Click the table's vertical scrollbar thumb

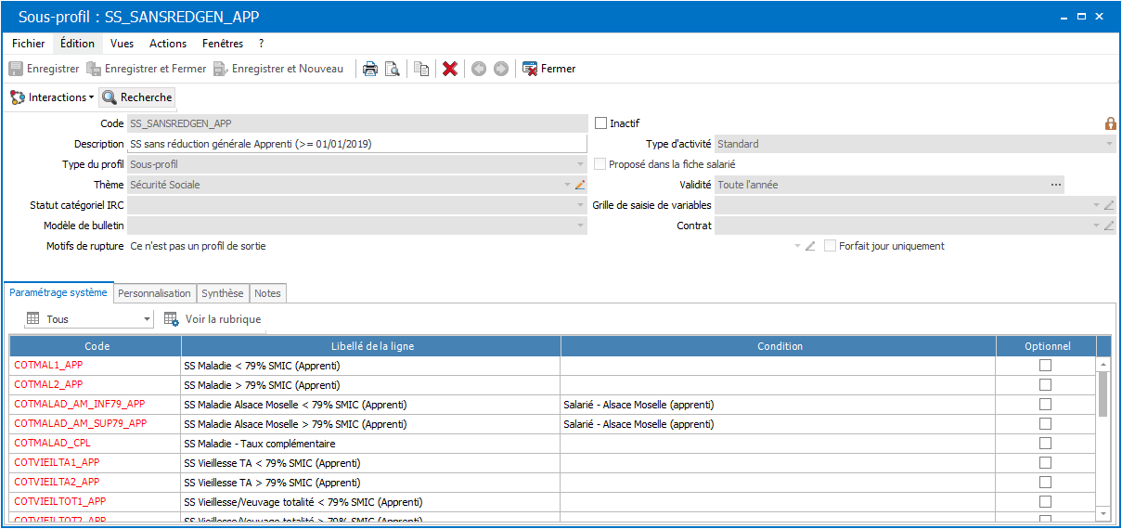pos(1103,394)
